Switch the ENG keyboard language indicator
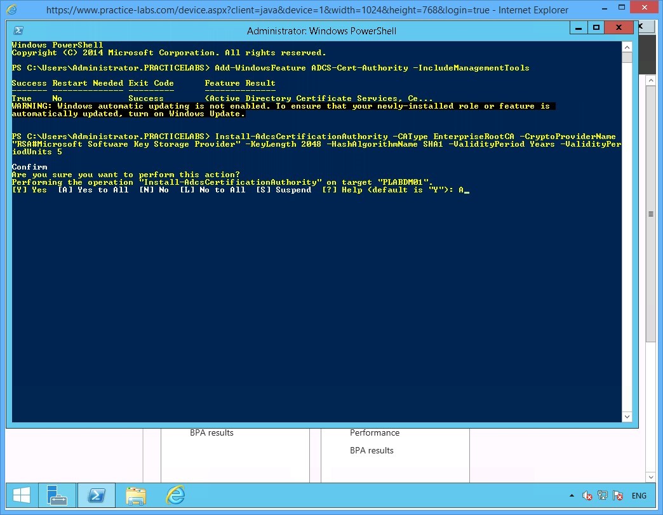 pyautogui.click(x=638, y=495)
